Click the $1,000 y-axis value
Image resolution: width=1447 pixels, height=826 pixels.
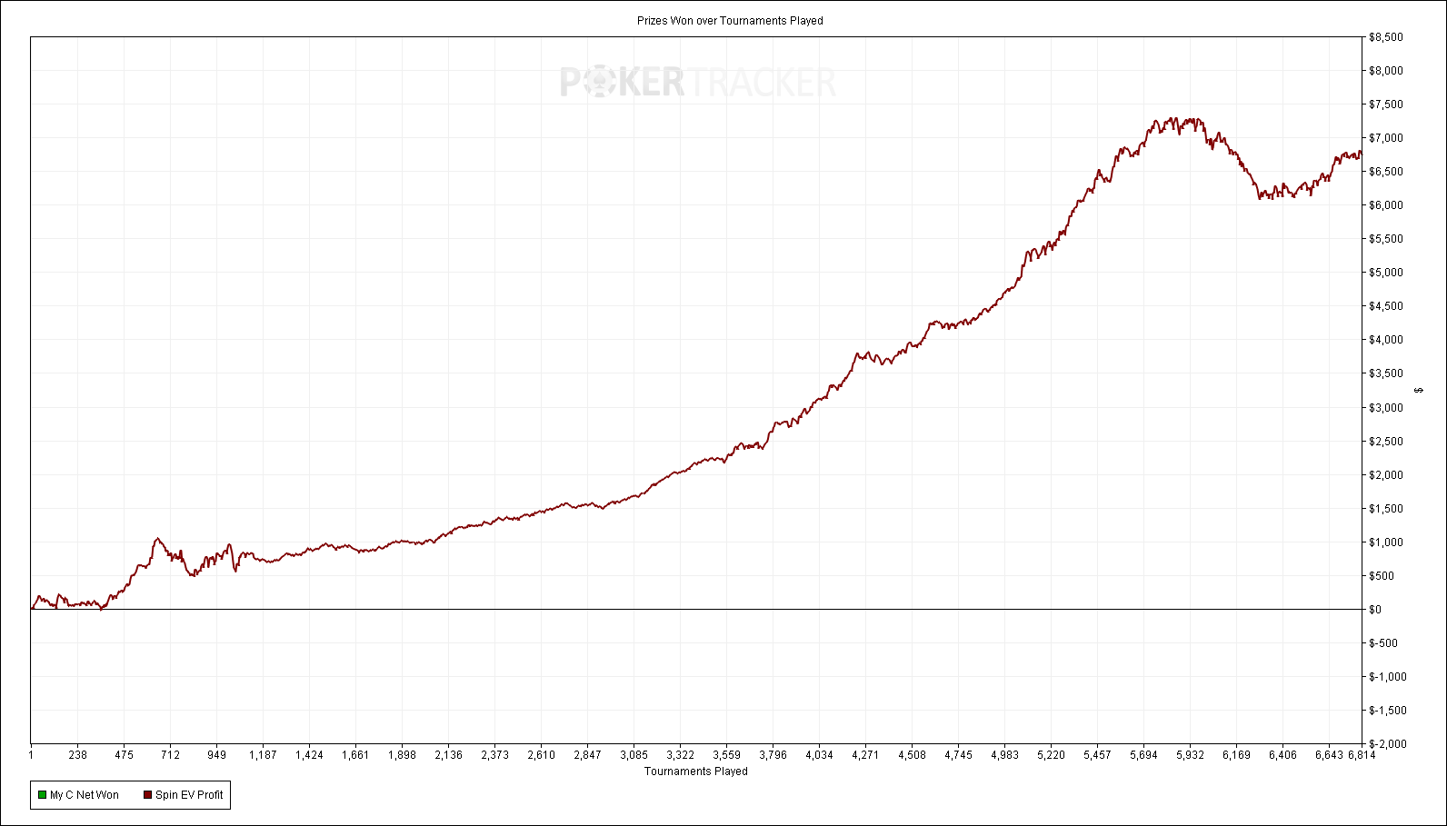click(x=1386, y=542)
